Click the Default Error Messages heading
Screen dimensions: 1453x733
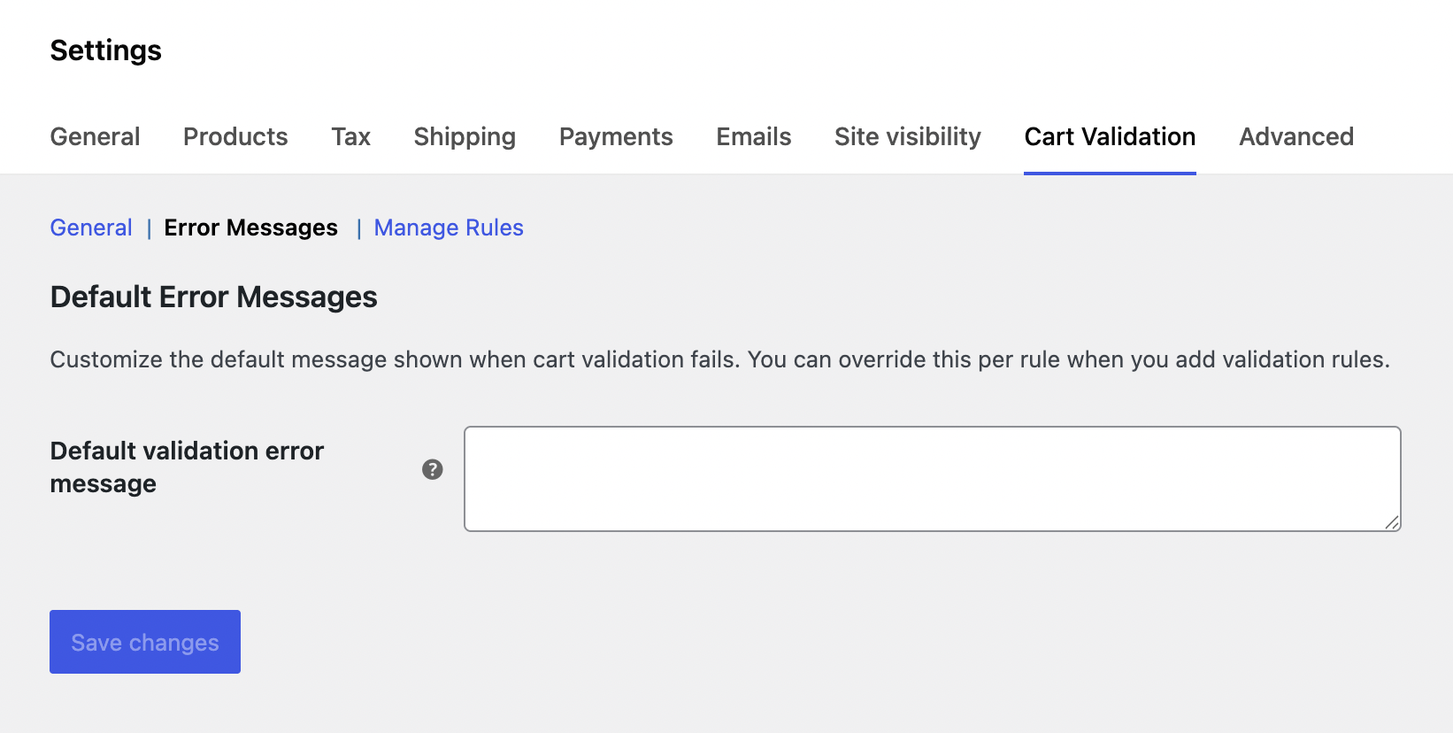213,297
